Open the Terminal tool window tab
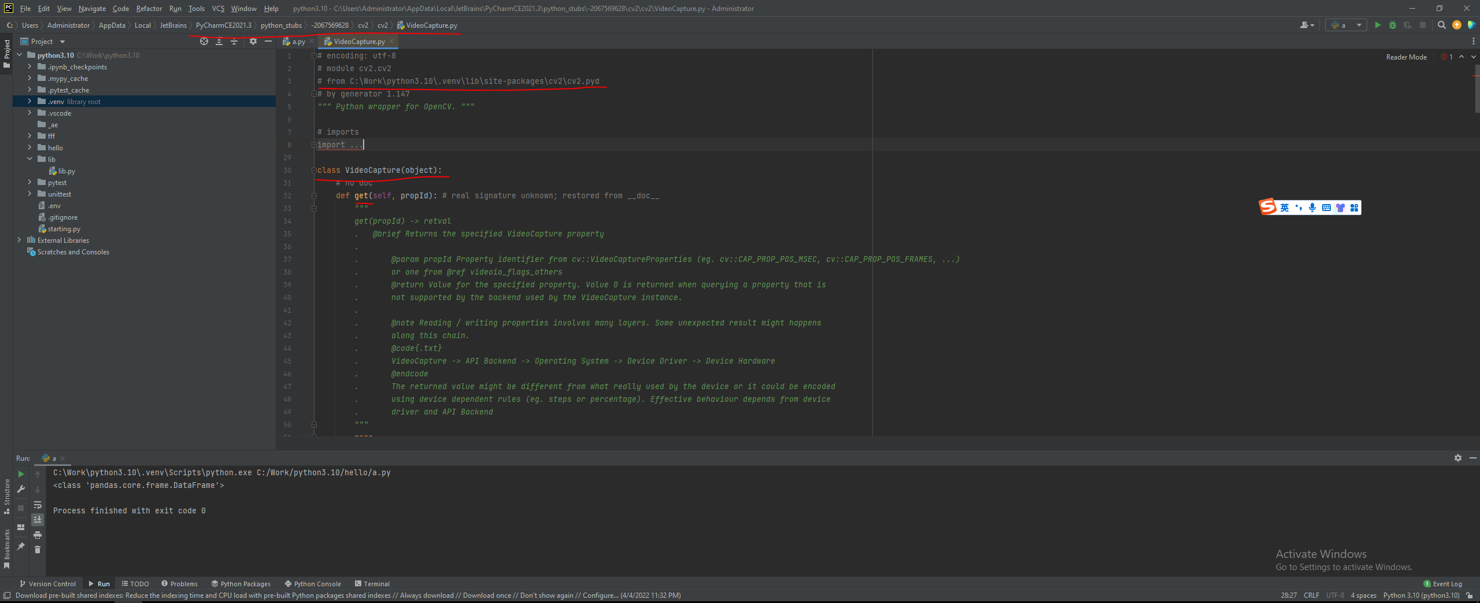1480x603 pixels. coord(372,584)
